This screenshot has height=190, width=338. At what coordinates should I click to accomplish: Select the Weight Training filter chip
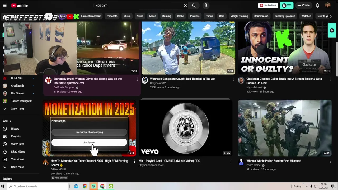click(239, 16)
